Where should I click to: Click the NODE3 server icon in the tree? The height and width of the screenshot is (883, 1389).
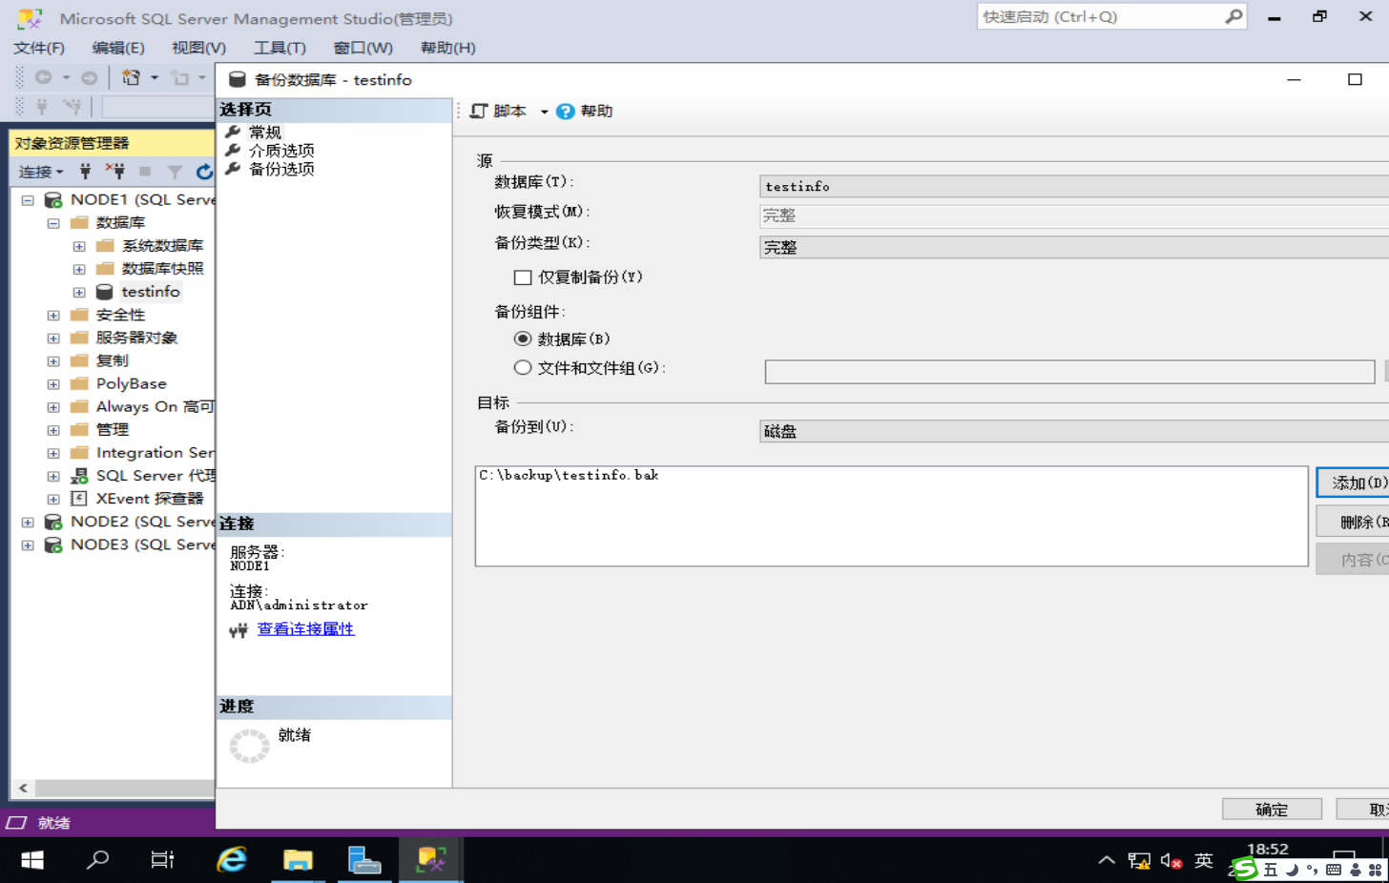coord(53,544)
